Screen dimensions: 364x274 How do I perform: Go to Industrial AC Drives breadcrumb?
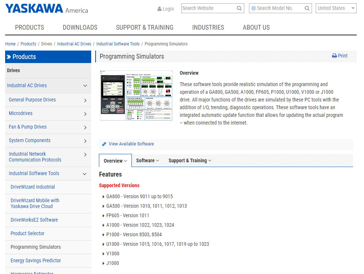(x=74, y=44)
